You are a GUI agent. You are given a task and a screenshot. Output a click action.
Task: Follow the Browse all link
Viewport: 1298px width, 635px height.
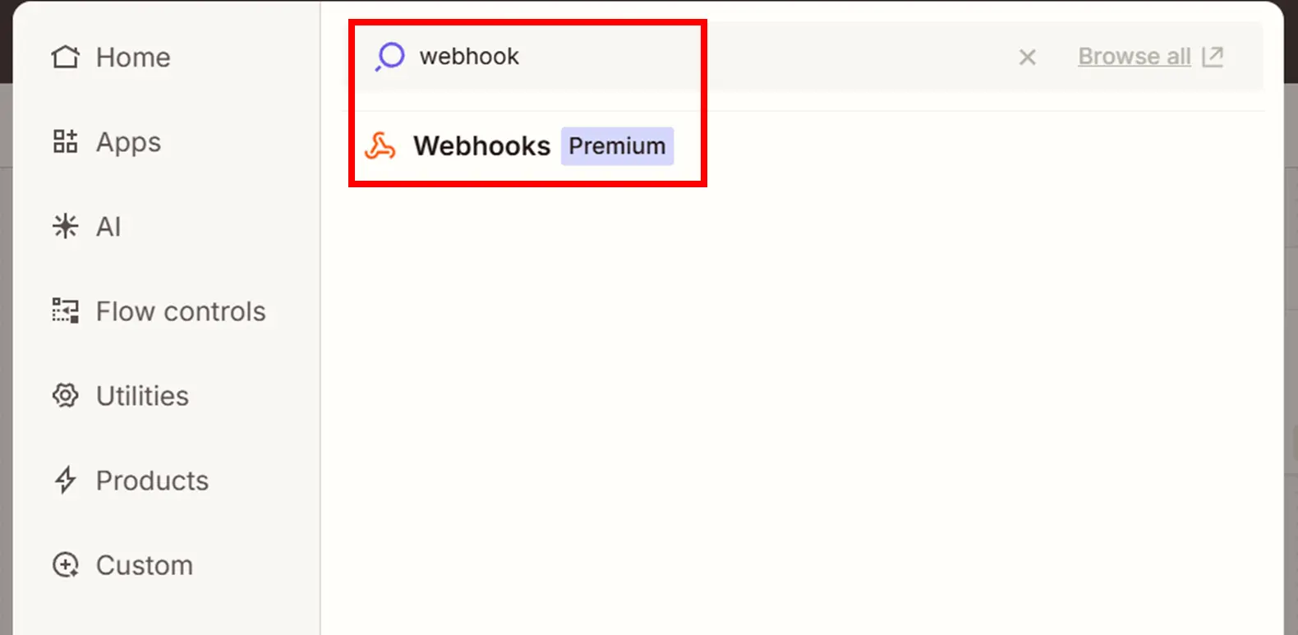[x=1134, y=57]
